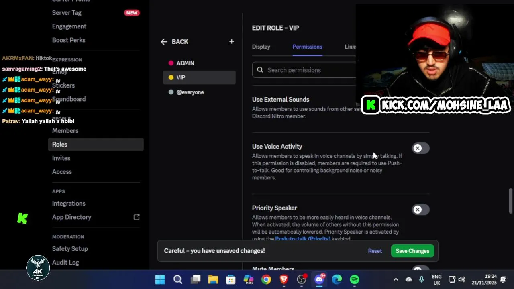
Task: Switch to the Display tab
Action: tap(261, 47)
